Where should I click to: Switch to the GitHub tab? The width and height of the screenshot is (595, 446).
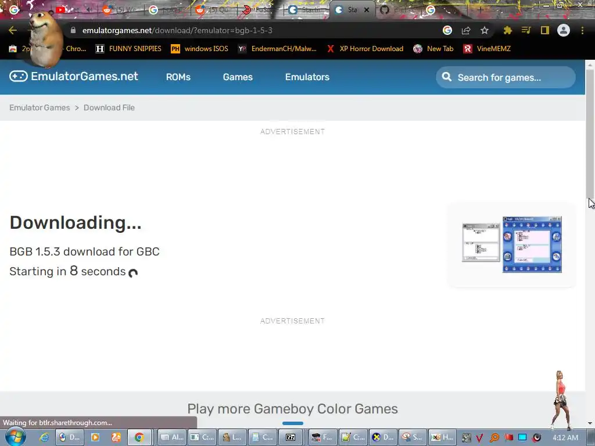coord(399,10)
